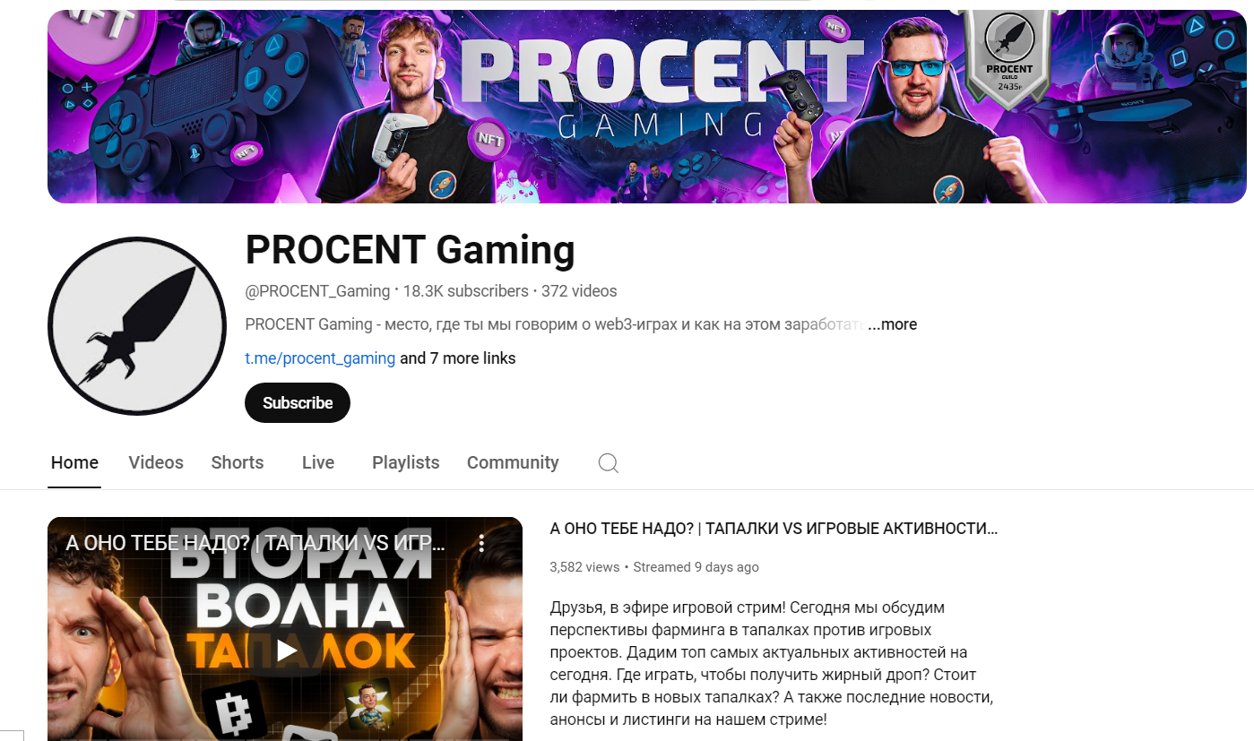
Task: Open the Shorts tab
Action: tap(238, 462)
